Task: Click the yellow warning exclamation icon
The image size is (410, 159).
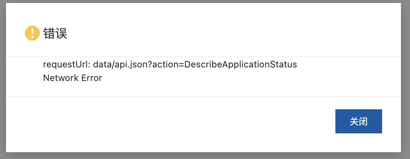Action: tap(32, 33)
